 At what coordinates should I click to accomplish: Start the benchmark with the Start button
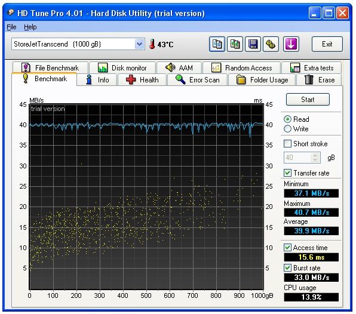308,99
